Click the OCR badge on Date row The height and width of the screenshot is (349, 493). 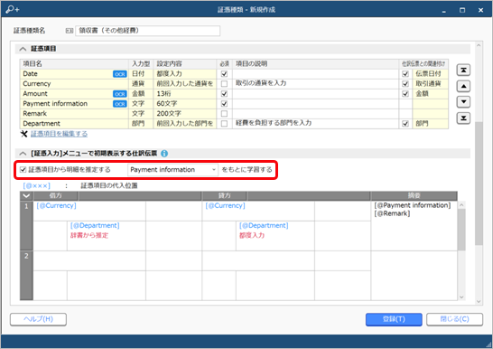click(x=120, y=74)
